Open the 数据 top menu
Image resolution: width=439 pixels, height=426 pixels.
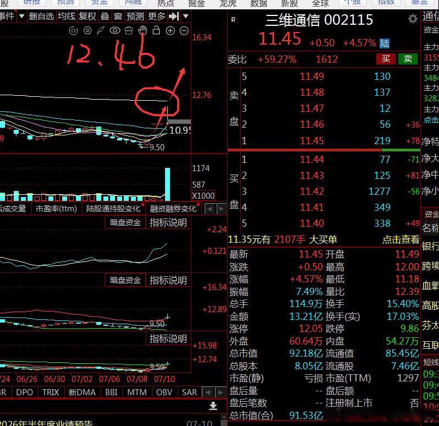[259, 3]
